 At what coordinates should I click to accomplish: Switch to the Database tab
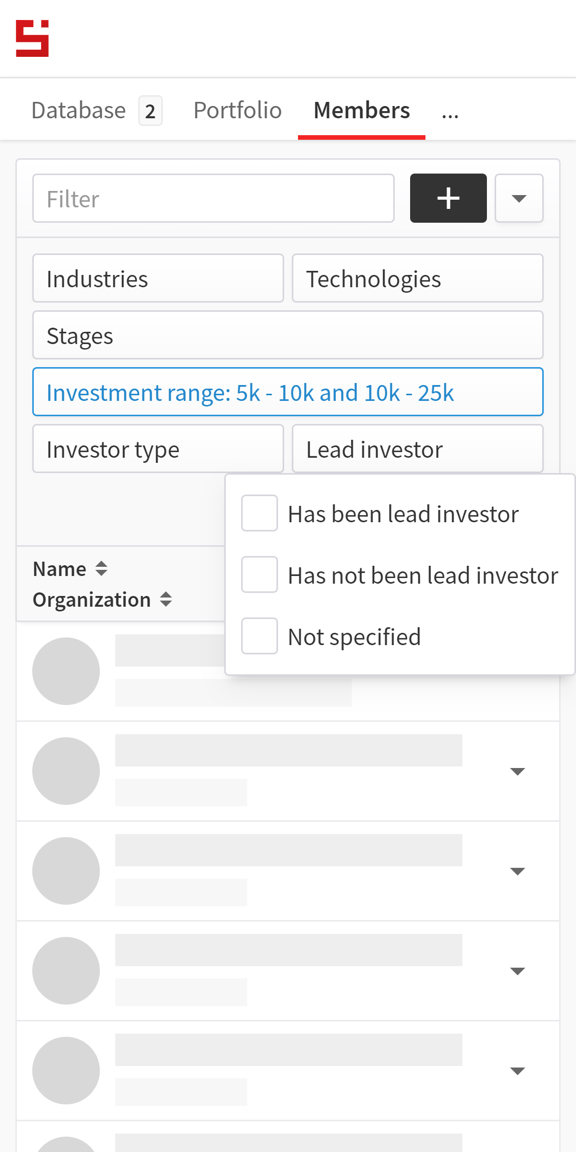click(x=78, y=110)
